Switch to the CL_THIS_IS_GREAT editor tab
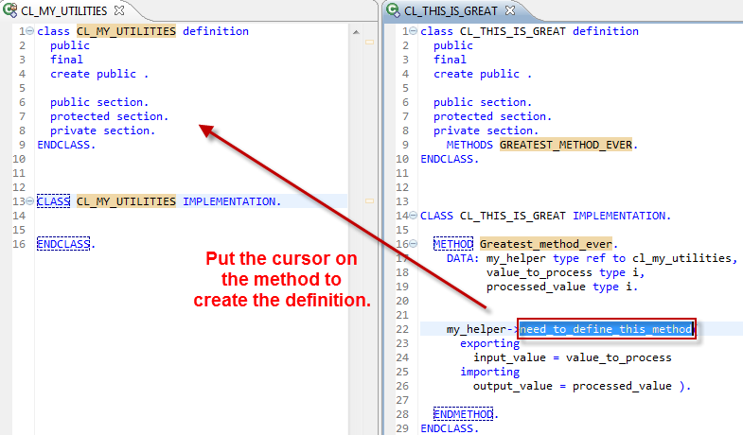This screenshot has width=743, height=435. pos(451,10)
